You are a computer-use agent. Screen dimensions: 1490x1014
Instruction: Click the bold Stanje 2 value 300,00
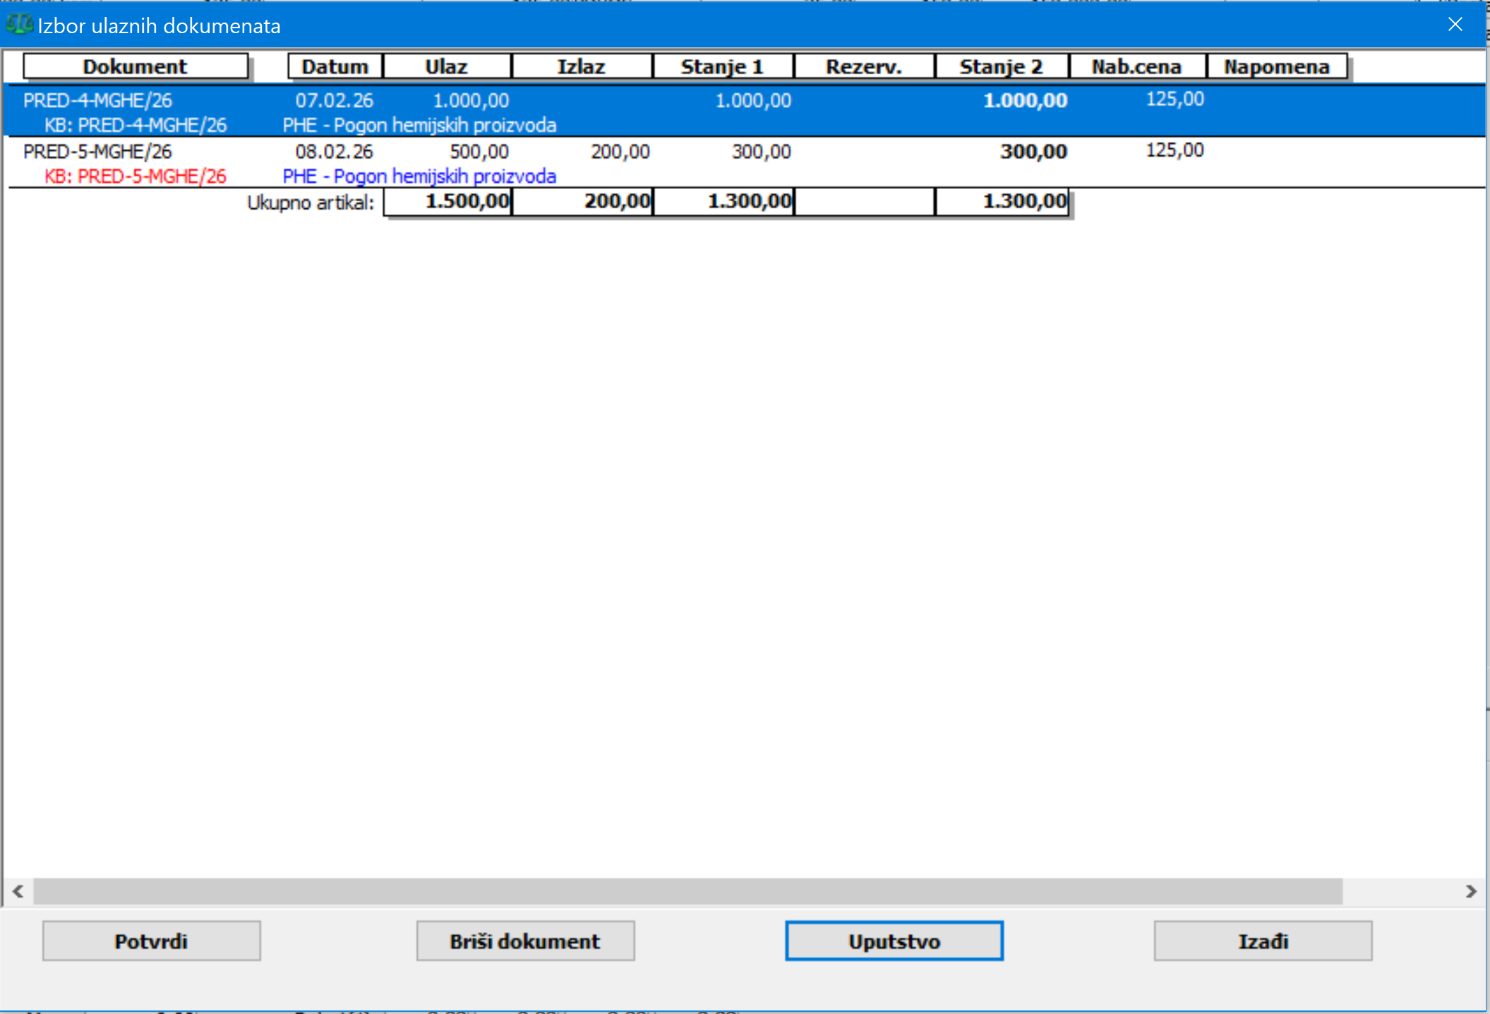coord(1034,152)
